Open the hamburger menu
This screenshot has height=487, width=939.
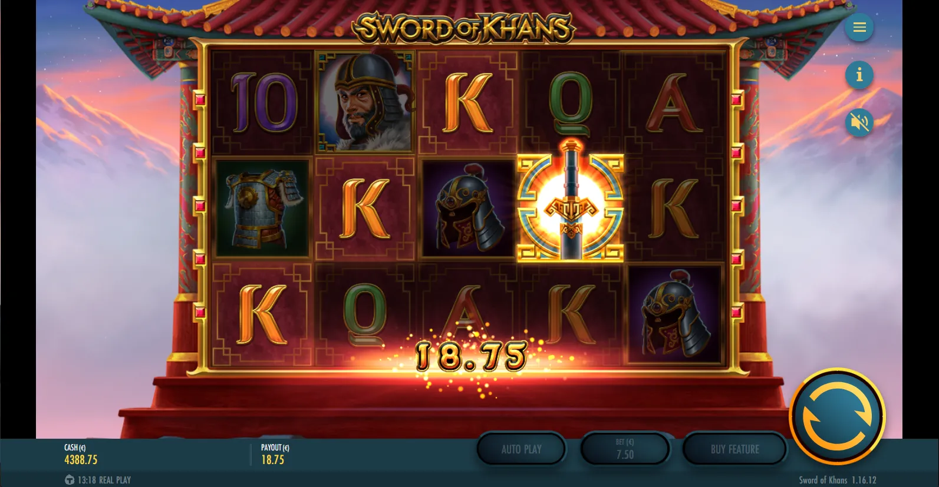point(859,27)
